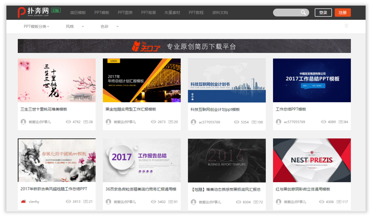Click the download count icon under 工作总结PPT模板

coord(341,122)
